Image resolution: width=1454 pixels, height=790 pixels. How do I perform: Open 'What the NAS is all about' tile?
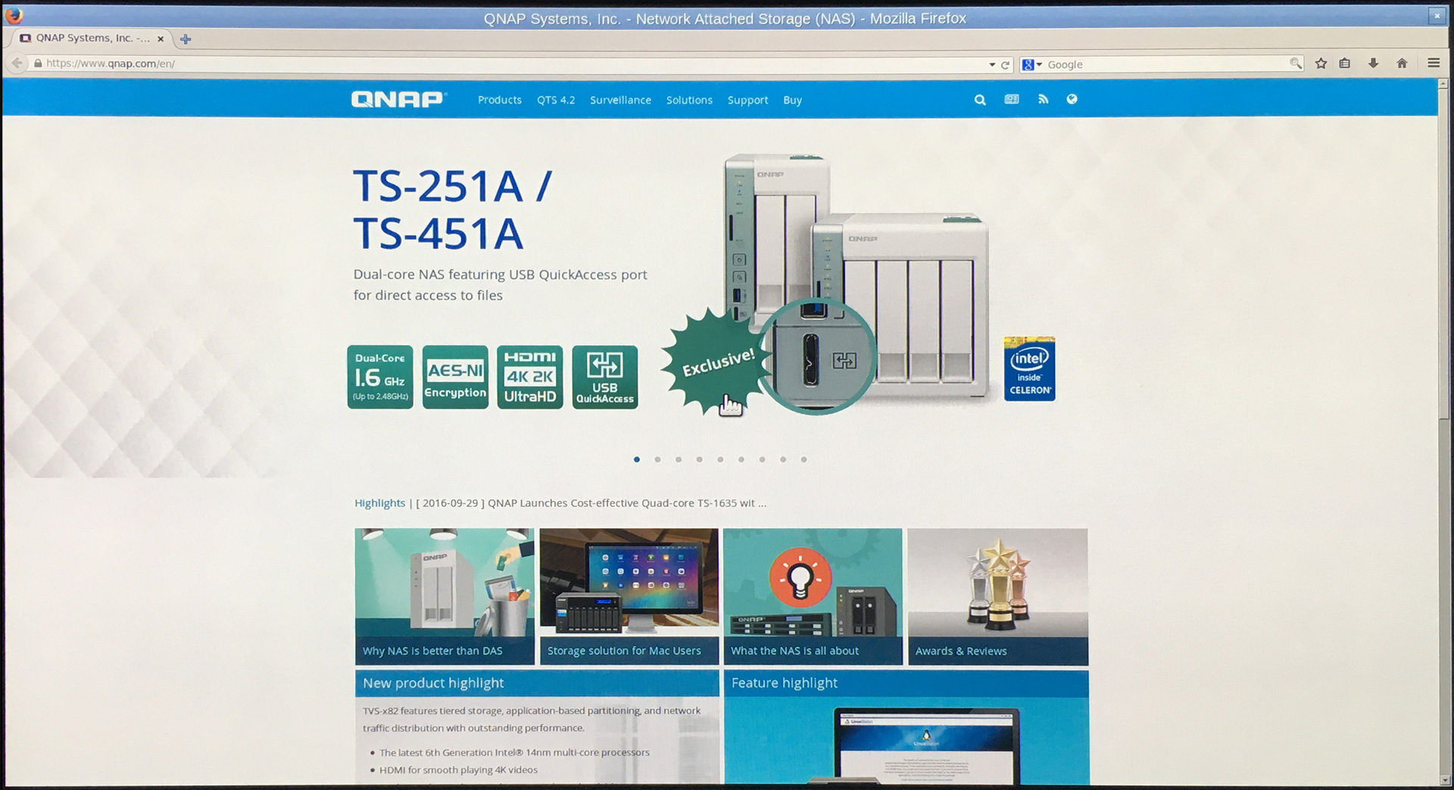(x=813, y=596)
